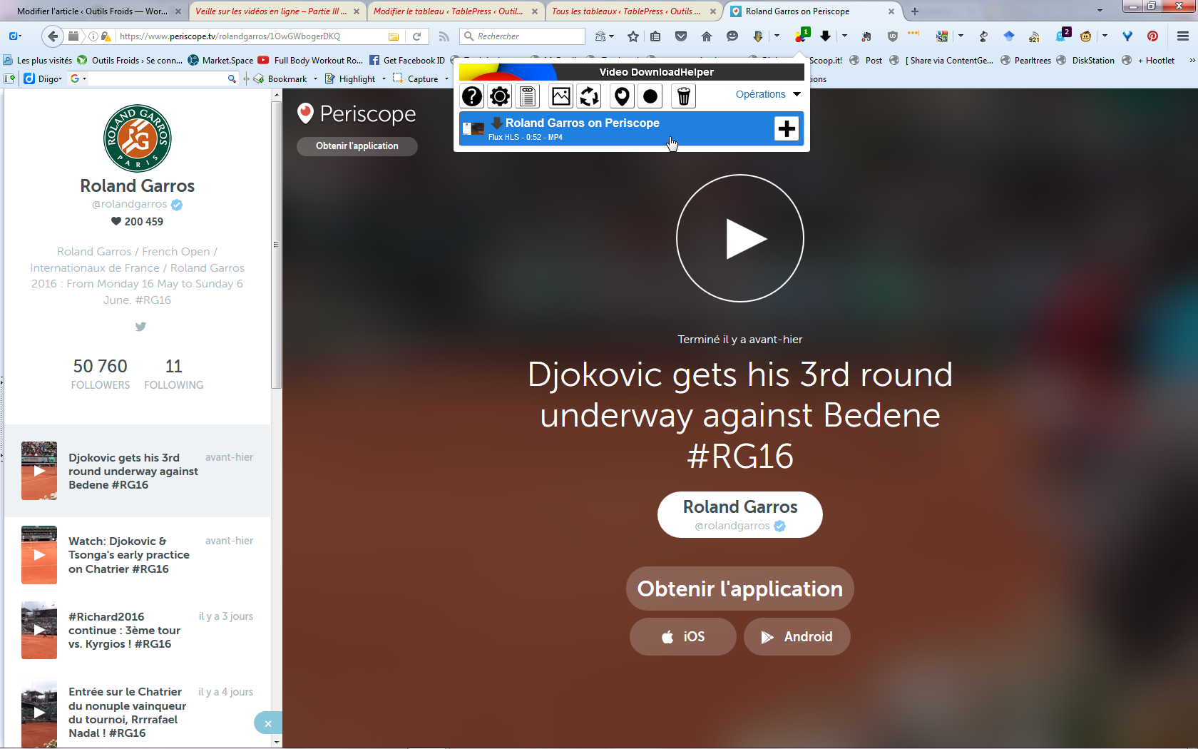This screenshot has height=749, width=1198.
Task: Click the DownloadHelper location pin icon
Action: tap(622, 96)
